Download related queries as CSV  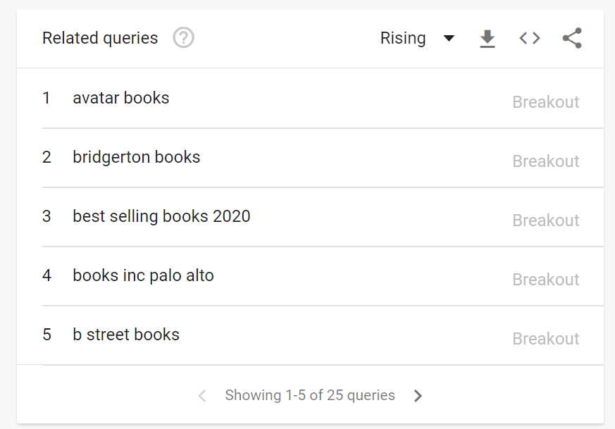point(487,39)
